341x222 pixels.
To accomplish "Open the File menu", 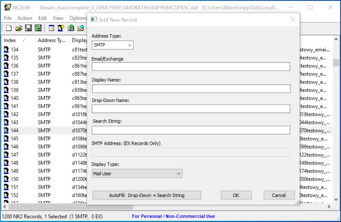I will pos(8,18).
